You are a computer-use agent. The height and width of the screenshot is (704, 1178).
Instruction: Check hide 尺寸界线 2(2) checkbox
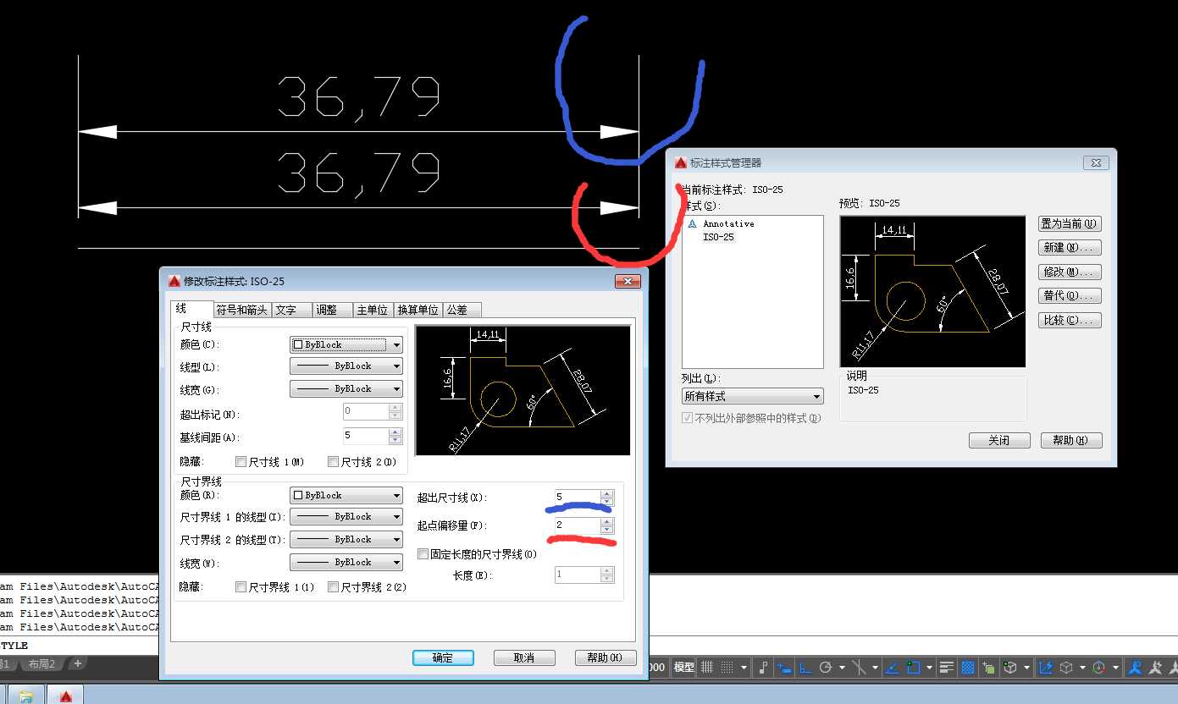(x=333, y=586)
